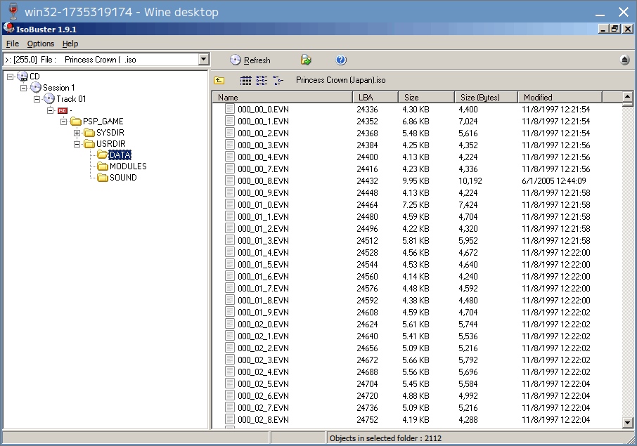
Task: Click the eject icon in the toolbar
Action: tap(625, 60)
